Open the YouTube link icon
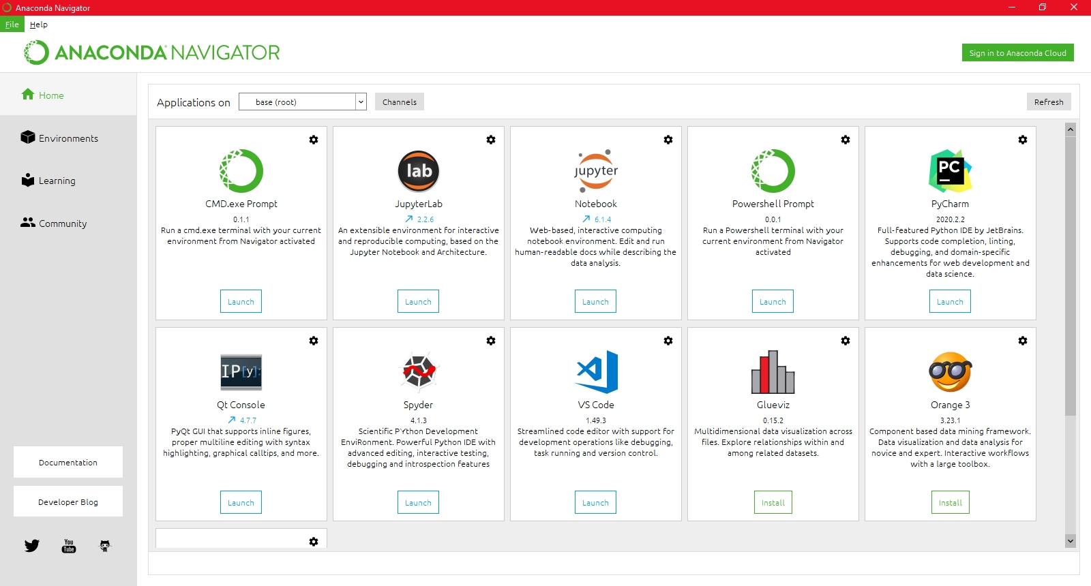 point(69,546)
